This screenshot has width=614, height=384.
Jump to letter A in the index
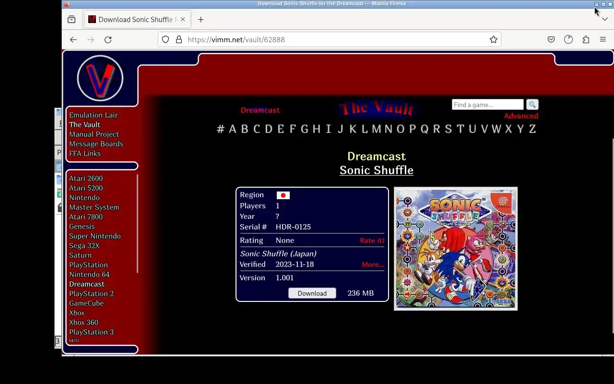(233, 129)
